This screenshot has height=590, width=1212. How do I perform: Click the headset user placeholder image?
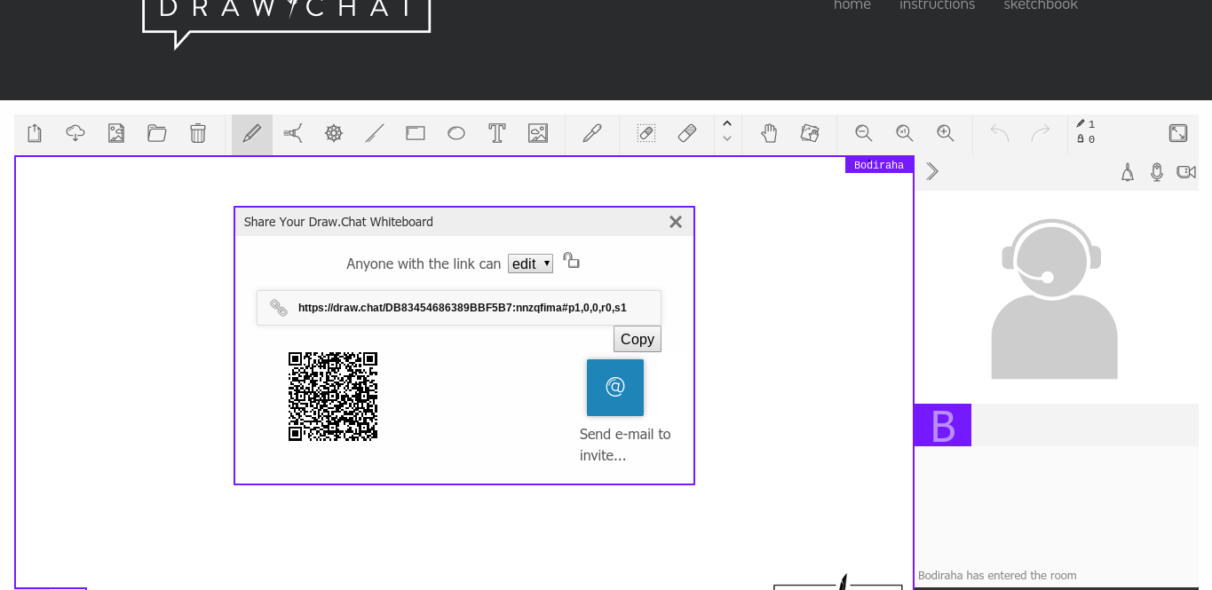point(1054,299)
